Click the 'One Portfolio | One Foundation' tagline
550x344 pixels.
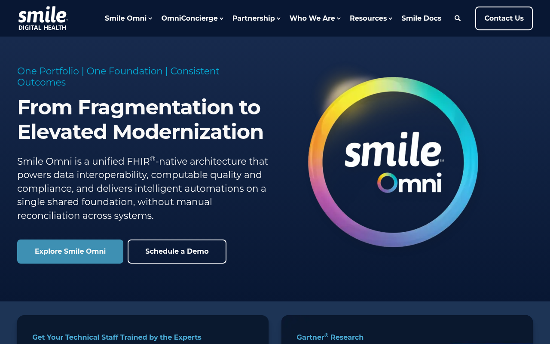click(118, 77)
